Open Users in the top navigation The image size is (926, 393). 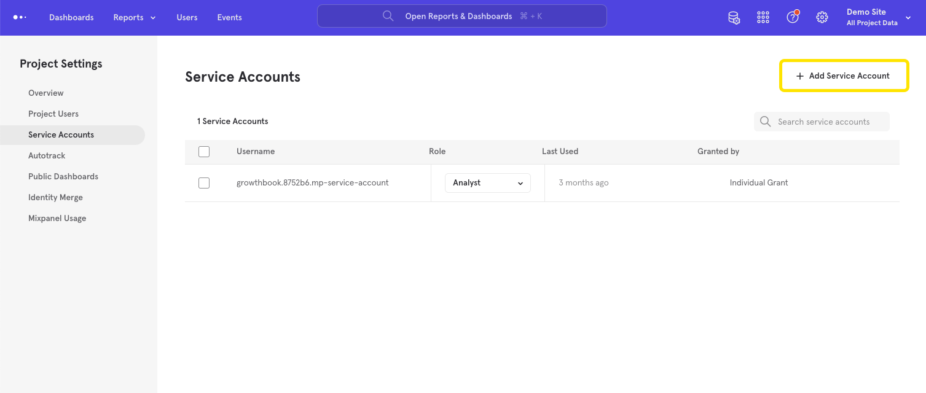[x=187, y=17]
